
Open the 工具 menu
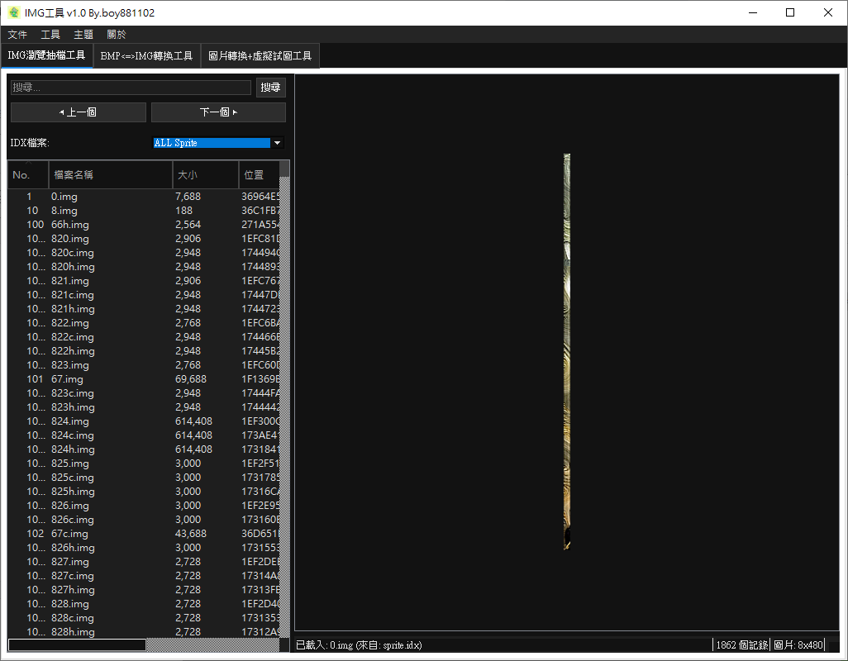click(x=50, y=35)
